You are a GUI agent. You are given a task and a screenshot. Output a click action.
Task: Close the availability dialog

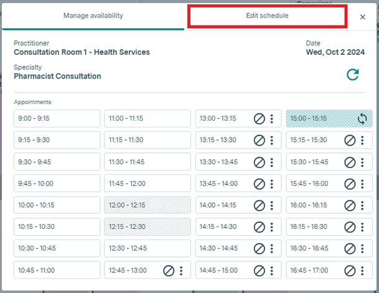(x=362, y=17)
